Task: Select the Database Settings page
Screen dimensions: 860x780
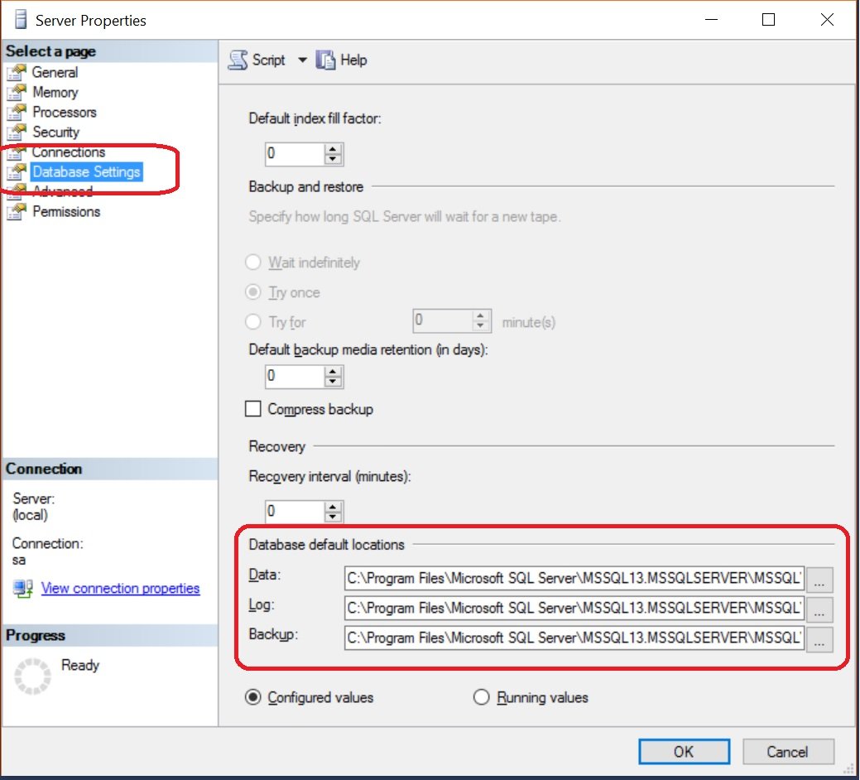Action: point(85,172)
